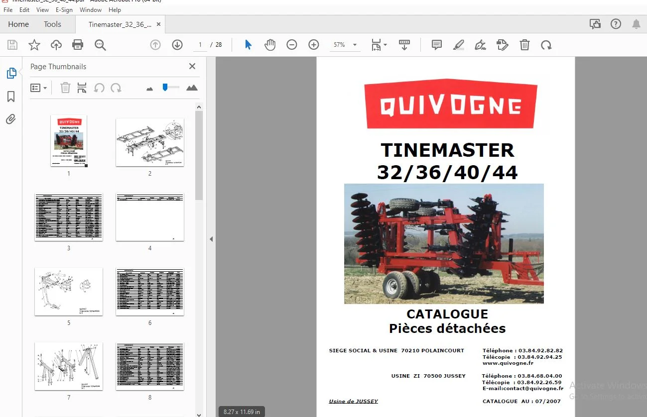The width and height of the screenshot is (647, 417).
Task: Save the file with the floppy disk icon
Action: pos(12,45)
